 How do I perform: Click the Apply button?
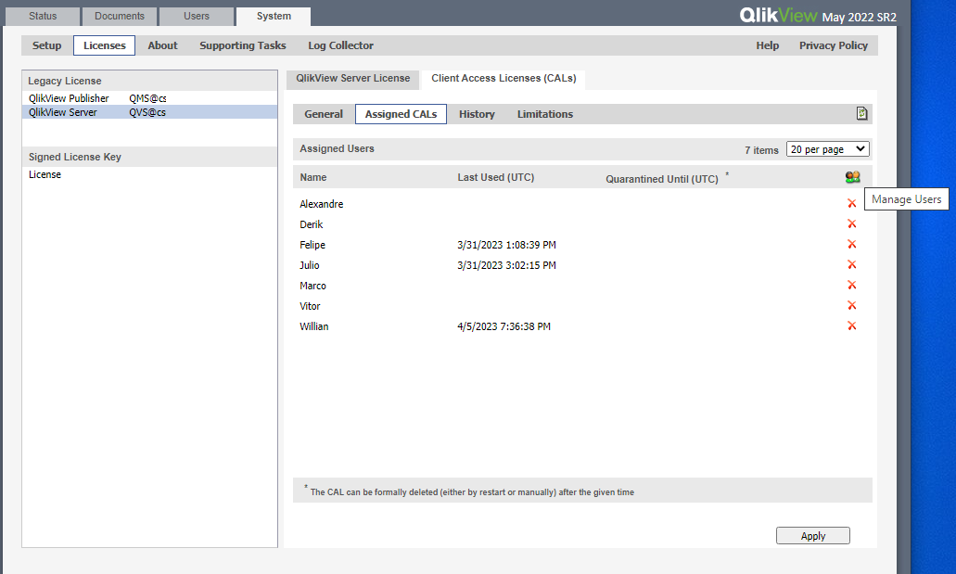812,536
